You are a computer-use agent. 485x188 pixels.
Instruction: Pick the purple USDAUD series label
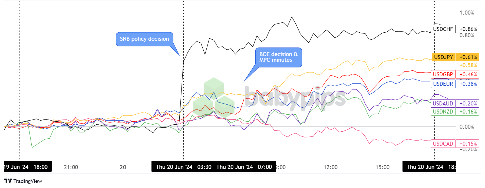pyautogui.click(x=443, y=104)
